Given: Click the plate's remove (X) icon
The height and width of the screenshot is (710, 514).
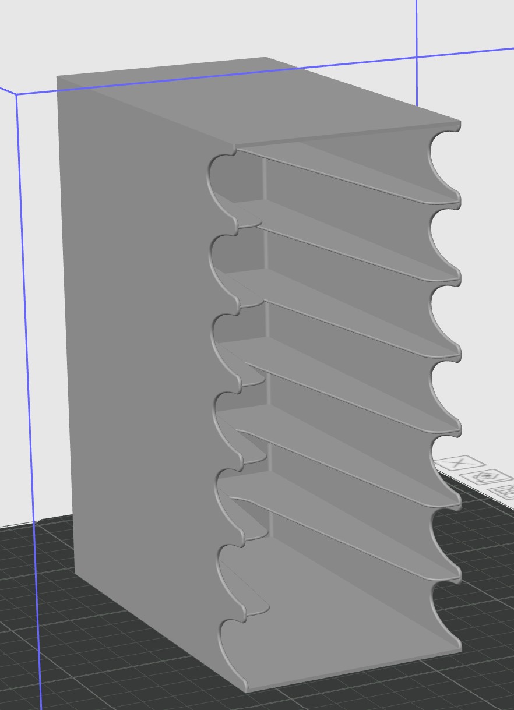Looking at the screenshot, I should click(460, 463).
